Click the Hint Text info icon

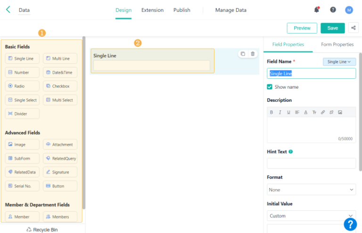click(291, 152)
